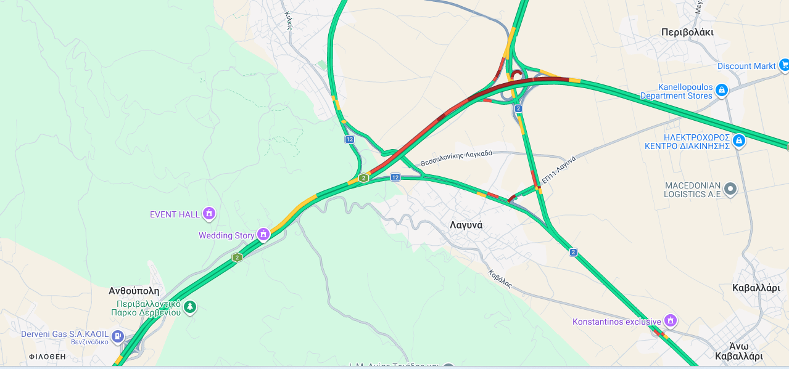Click the EVENT HALL purple marker icon

209,214
